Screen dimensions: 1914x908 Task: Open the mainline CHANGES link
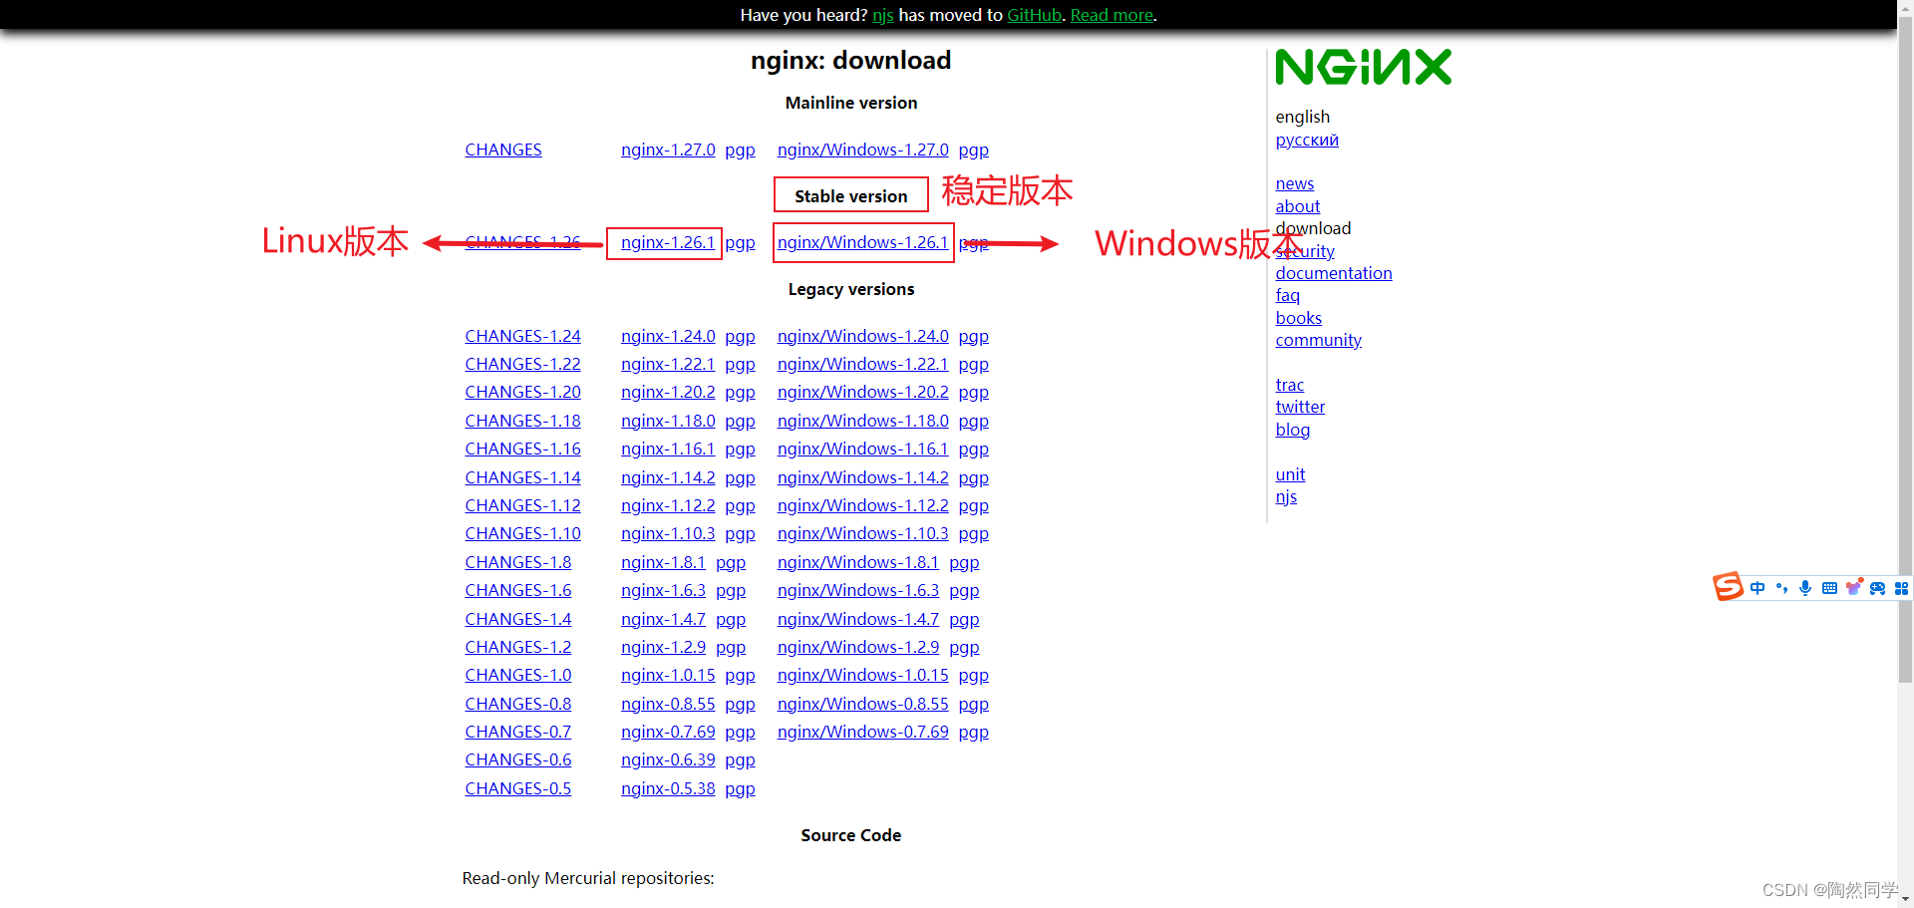(x=502, y=150)
